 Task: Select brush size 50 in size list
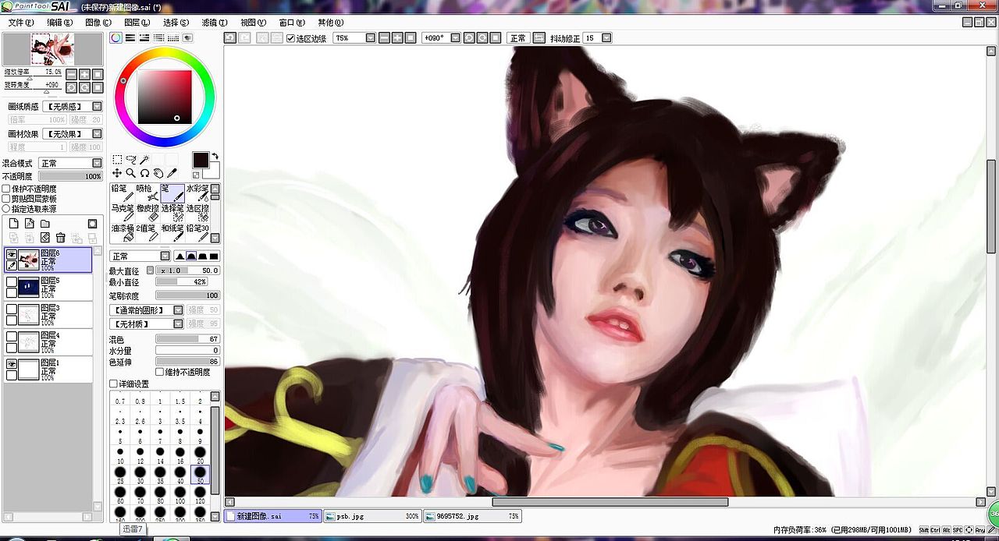[x=200, y=474]
